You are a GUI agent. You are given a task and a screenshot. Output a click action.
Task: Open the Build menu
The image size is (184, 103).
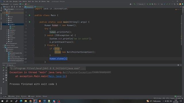coord(29,1)
